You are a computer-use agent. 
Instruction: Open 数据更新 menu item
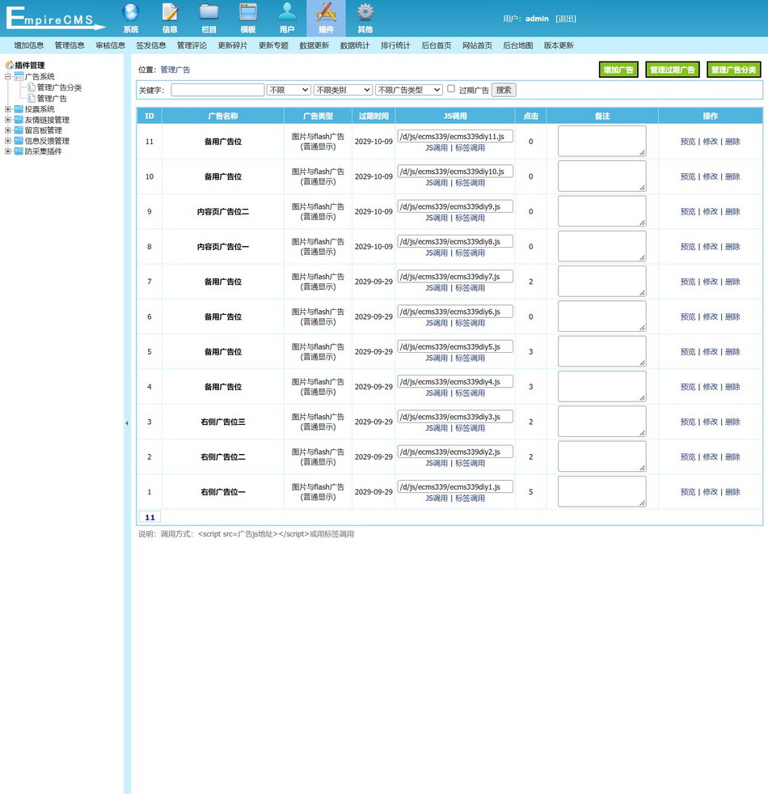click(314, 45)
